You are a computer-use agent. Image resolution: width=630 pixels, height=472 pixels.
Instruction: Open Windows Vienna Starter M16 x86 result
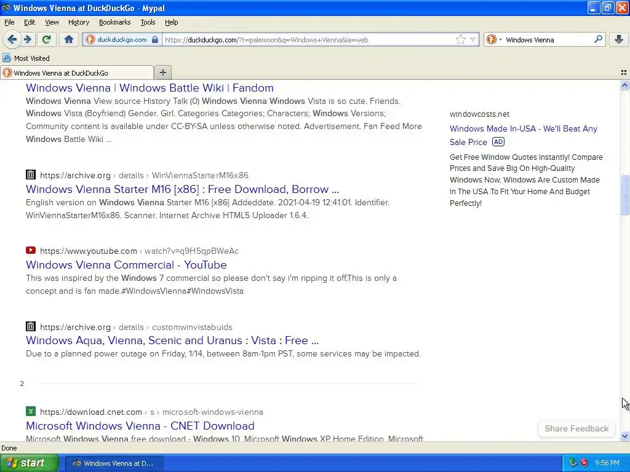tap(182, 189)
